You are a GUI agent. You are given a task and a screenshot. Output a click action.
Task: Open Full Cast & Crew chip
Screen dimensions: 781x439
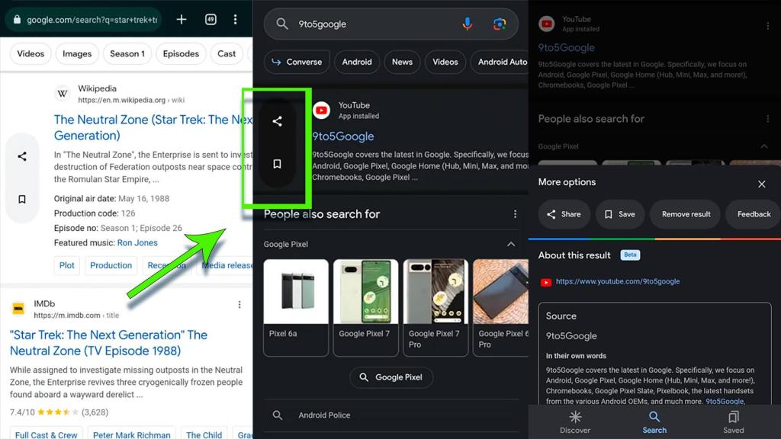(x=46, y=434)
